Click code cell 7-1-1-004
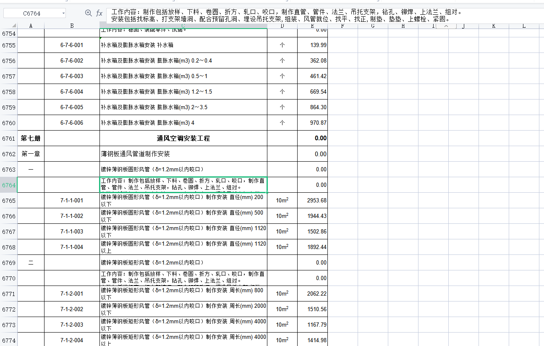Image resolution: width=544 pixels, height=346 pixels. (72, 247)
